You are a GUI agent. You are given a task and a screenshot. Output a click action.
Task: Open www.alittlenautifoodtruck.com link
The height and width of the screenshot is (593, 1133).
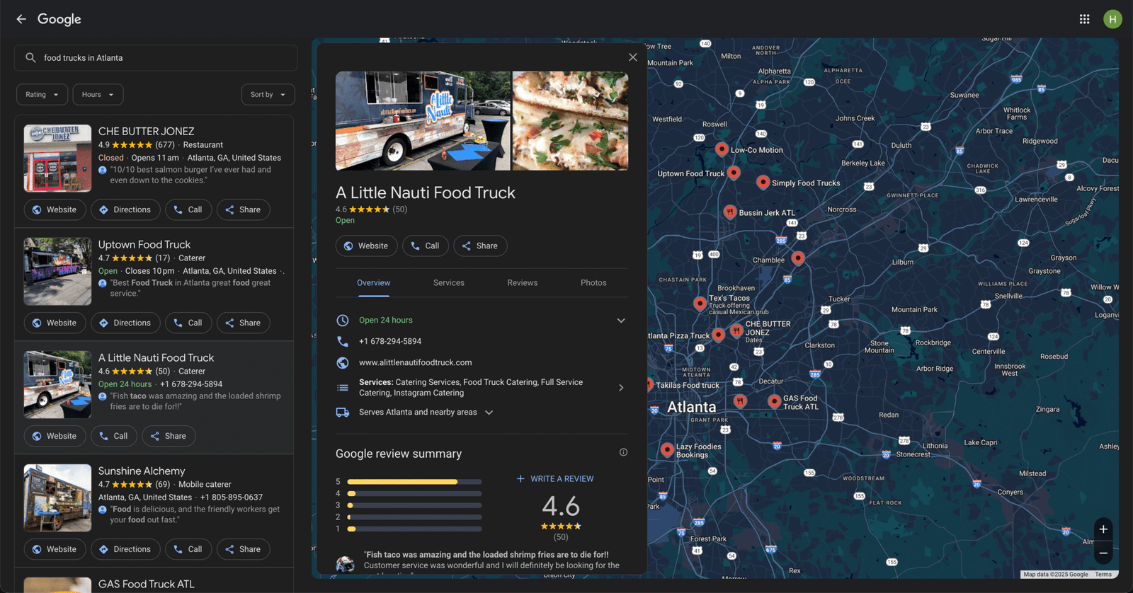pyautogui.click(x=415, y=363)
